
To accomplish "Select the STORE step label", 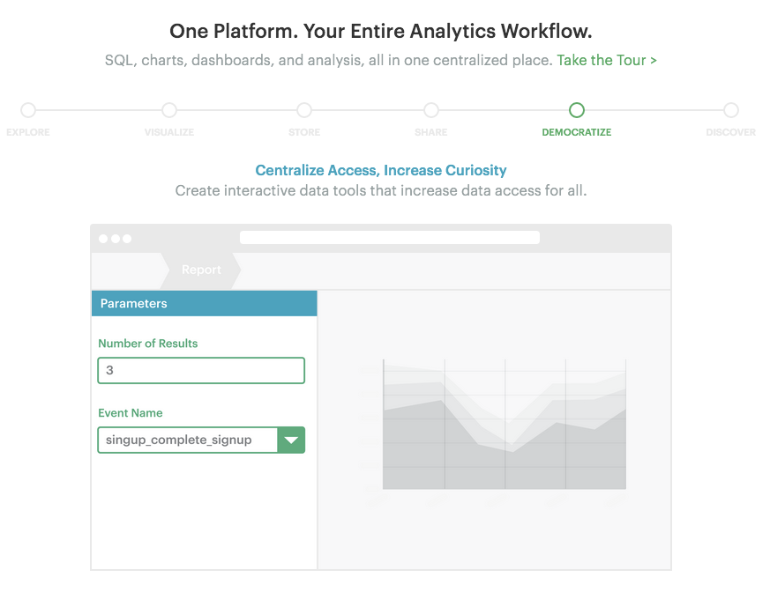I will tap(304, 132).
